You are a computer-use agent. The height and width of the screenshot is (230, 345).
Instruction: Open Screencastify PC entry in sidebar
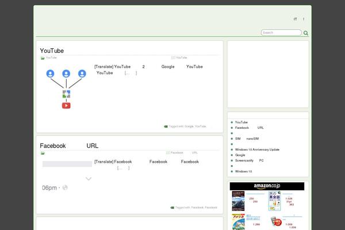pos(250,160)
